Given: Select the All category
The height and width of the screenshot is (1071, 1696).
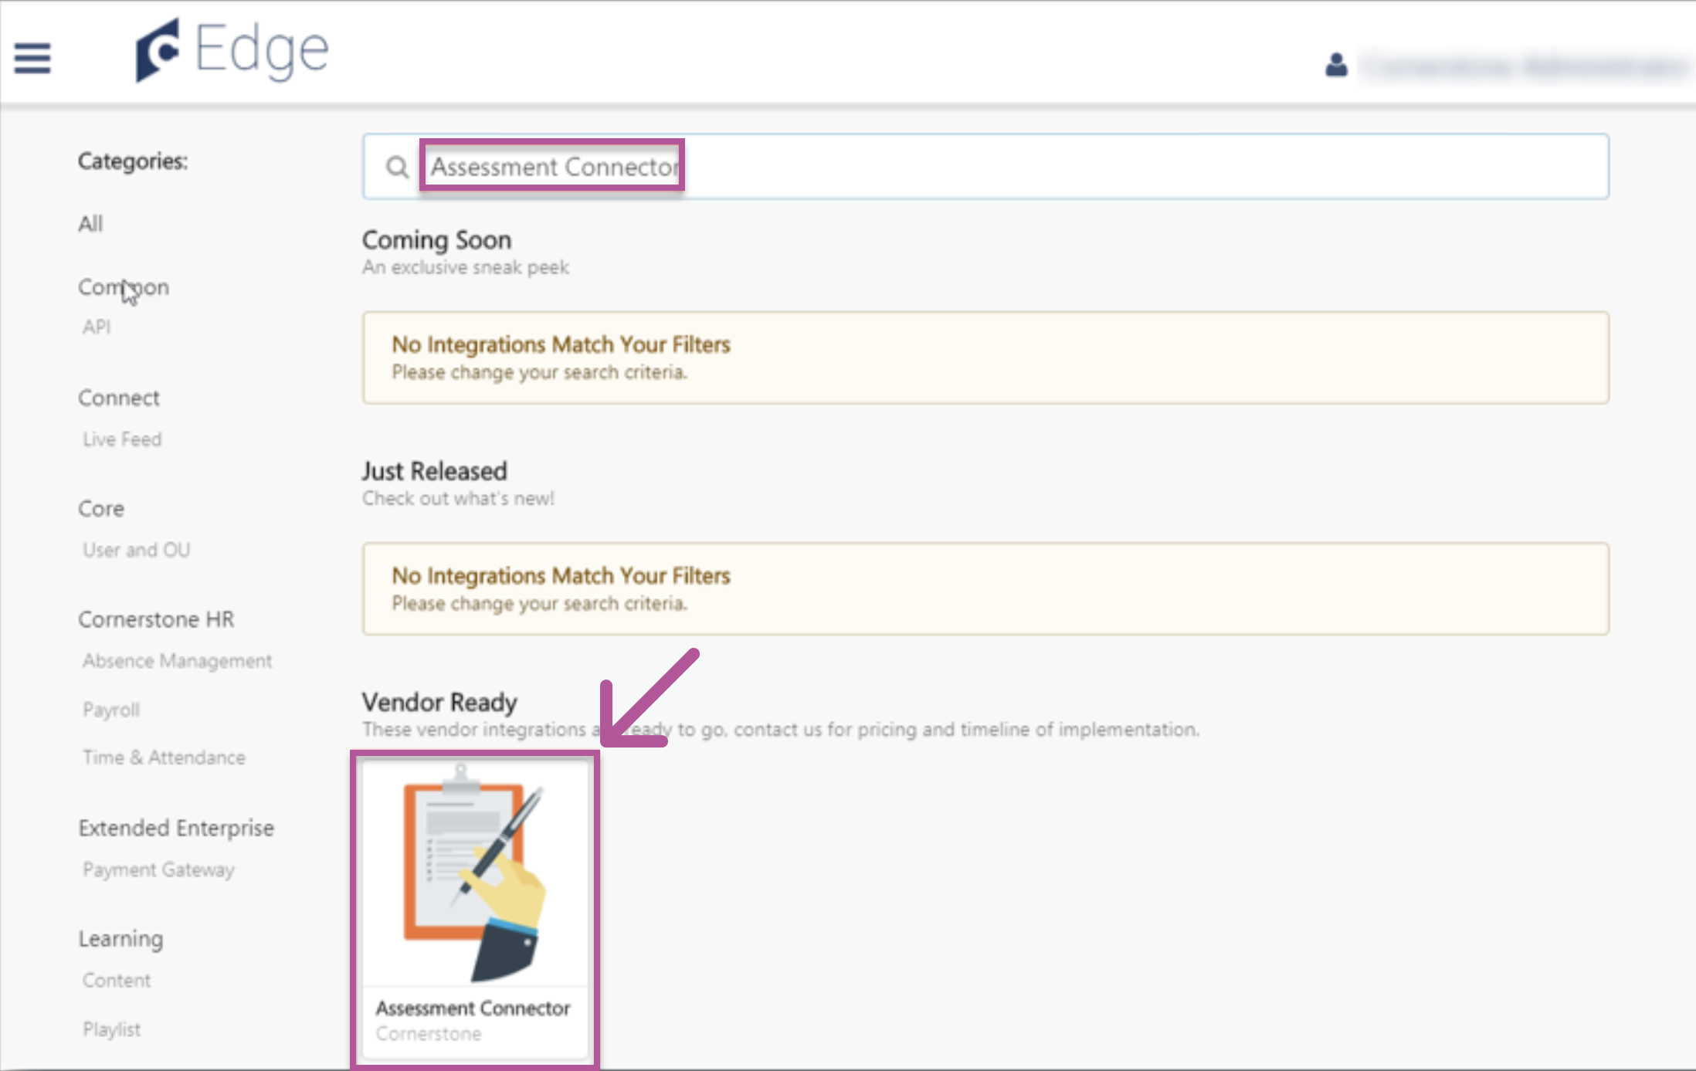Looking at the screenshot, I should click(x=90, y=224).
